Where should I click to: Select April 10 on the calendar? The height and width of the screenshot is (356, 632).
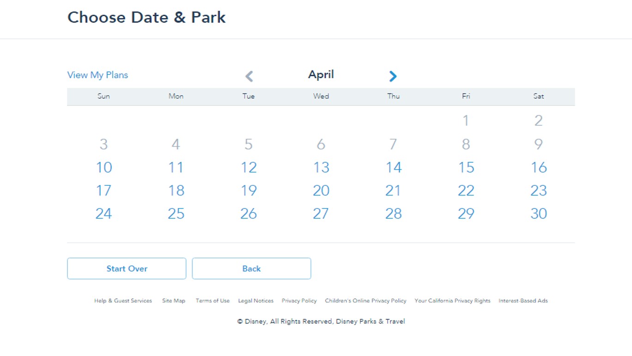point(103,167)
